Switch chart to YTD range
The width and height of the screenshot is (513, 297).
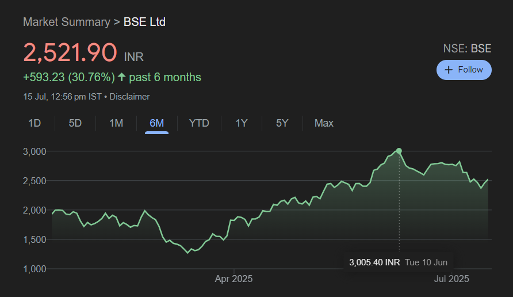point(199,123)
